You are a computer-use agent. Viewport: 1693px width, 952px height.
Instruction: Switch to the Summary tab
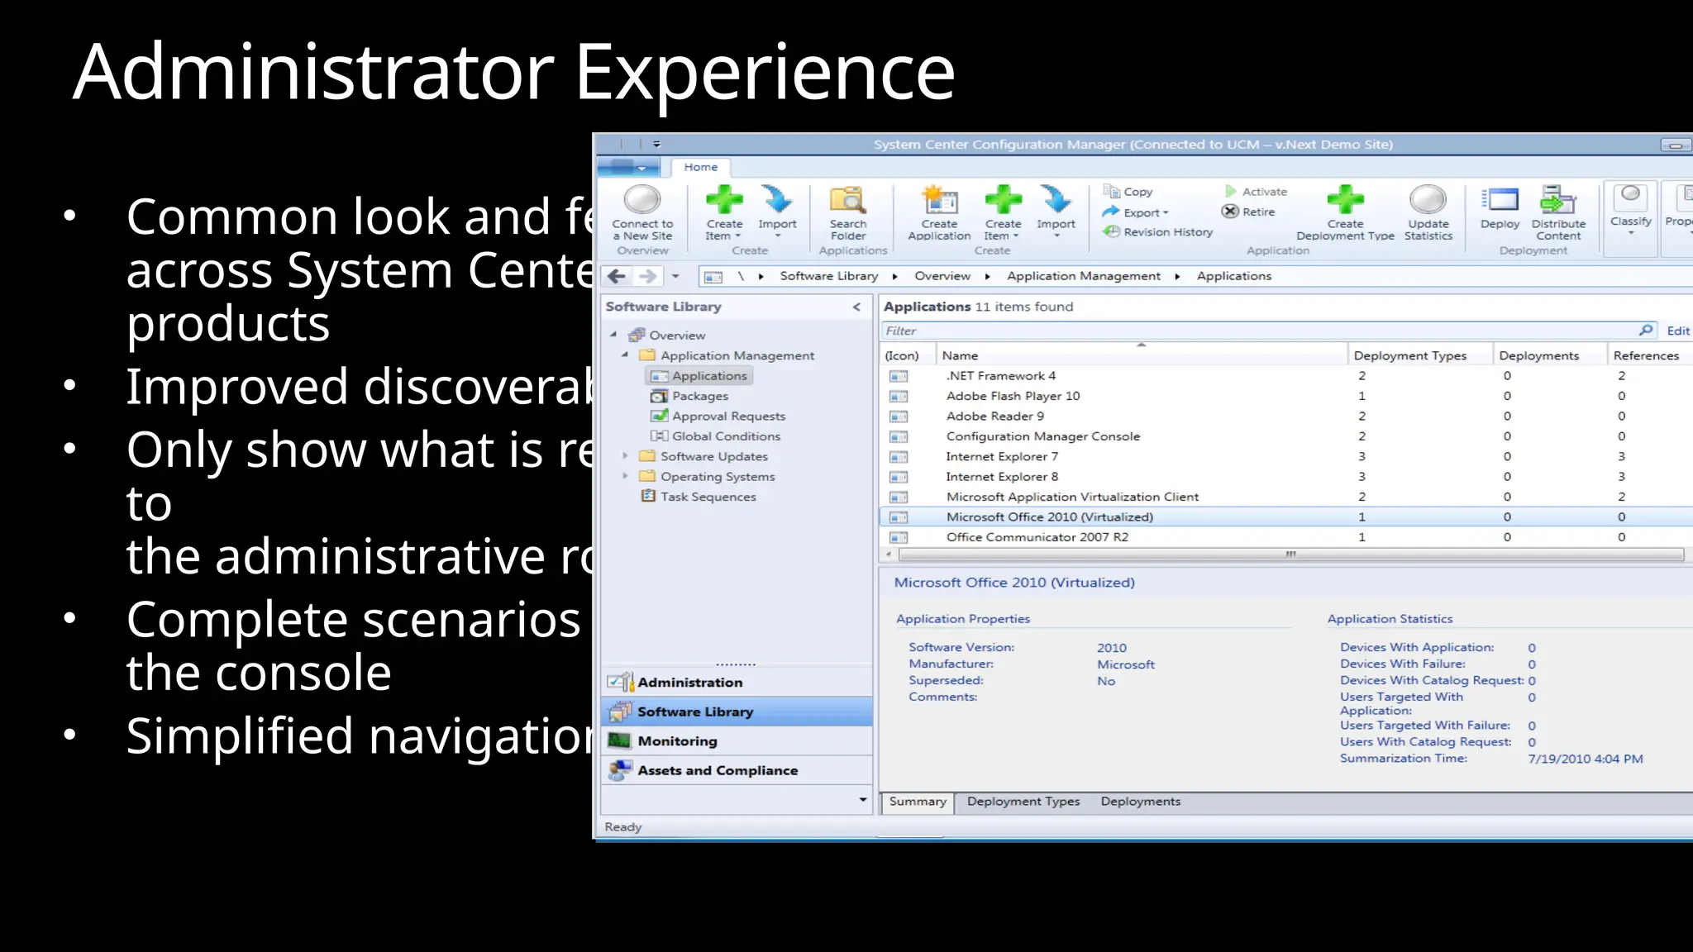pos(918,802)
